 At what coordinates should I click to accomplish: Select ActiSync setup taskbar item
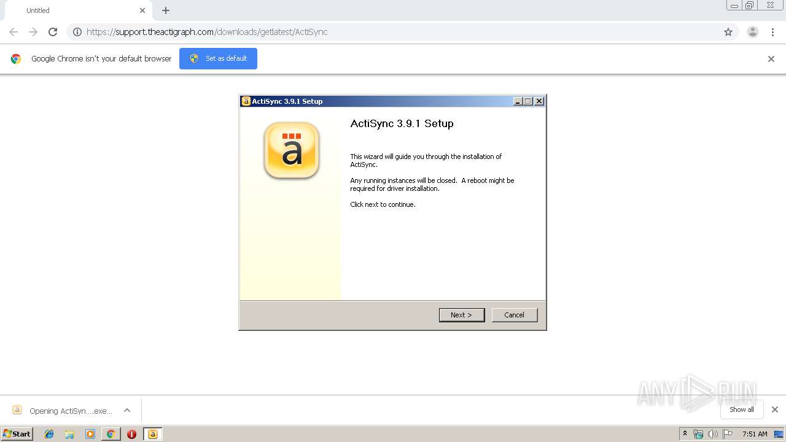pos(152,434)
